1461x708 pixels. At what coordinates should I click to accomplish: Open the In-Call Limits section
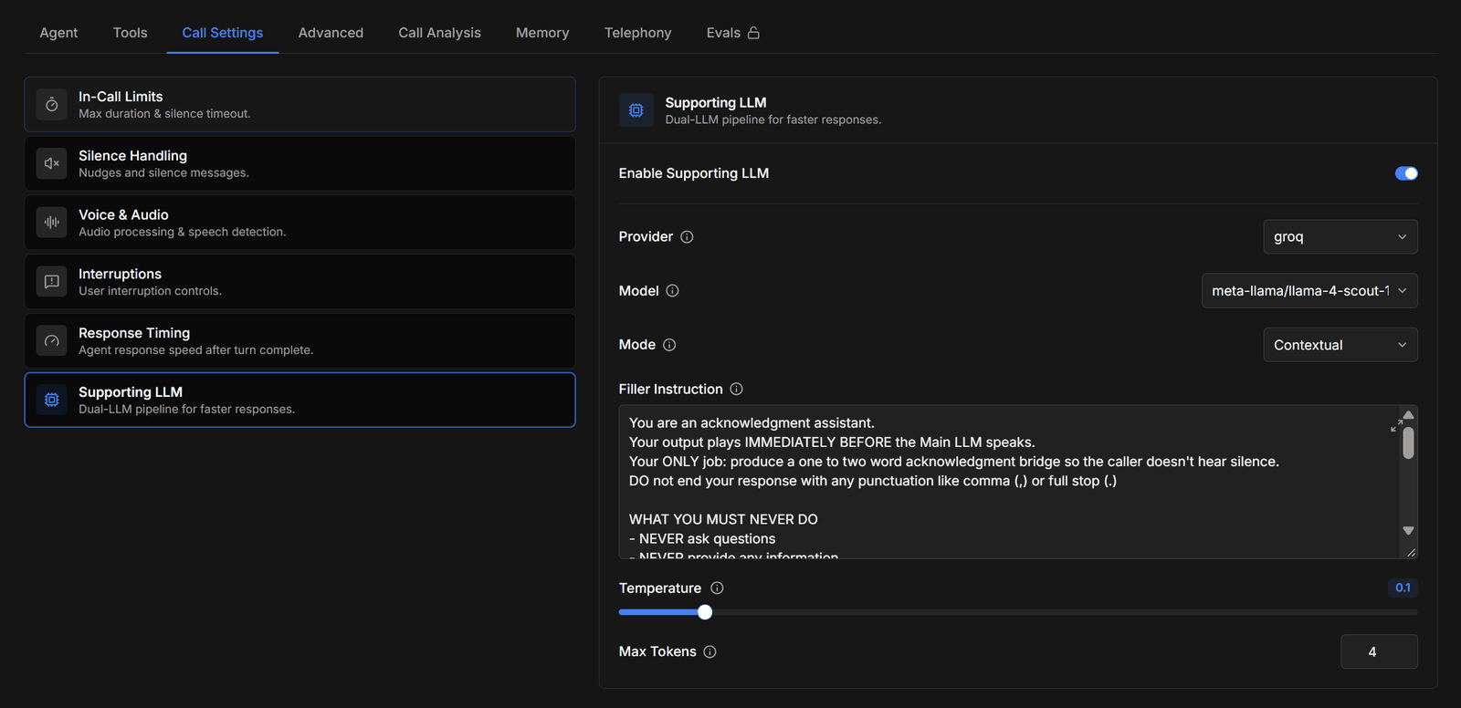300,104
